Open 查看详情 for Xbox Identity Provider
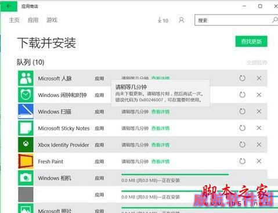 coord(160,145)
